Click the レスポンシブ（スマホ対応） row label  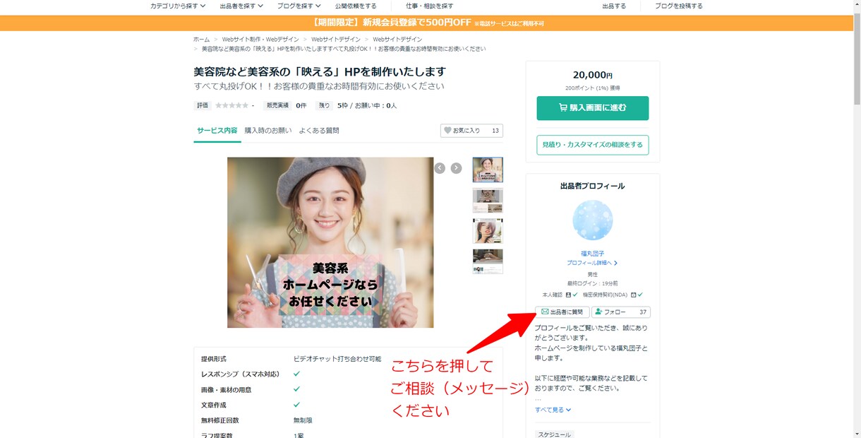[240, 374]
